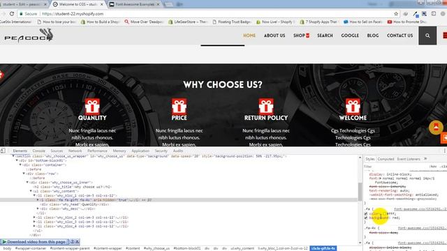447x251 pixels.
Task: Select body in the DevTools breadcrumb bar
Action: pyautogui.click(x=8, y=248)
